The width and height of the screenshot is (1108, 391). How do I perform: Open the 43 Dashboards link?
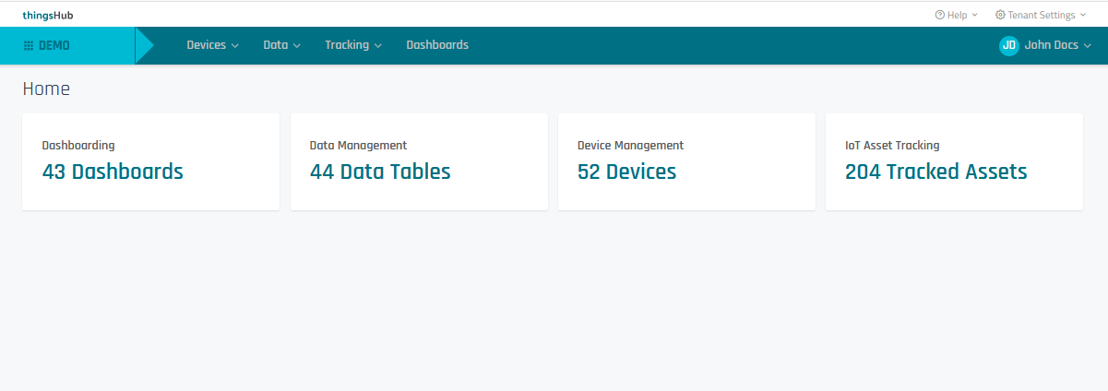click(113, 172)
